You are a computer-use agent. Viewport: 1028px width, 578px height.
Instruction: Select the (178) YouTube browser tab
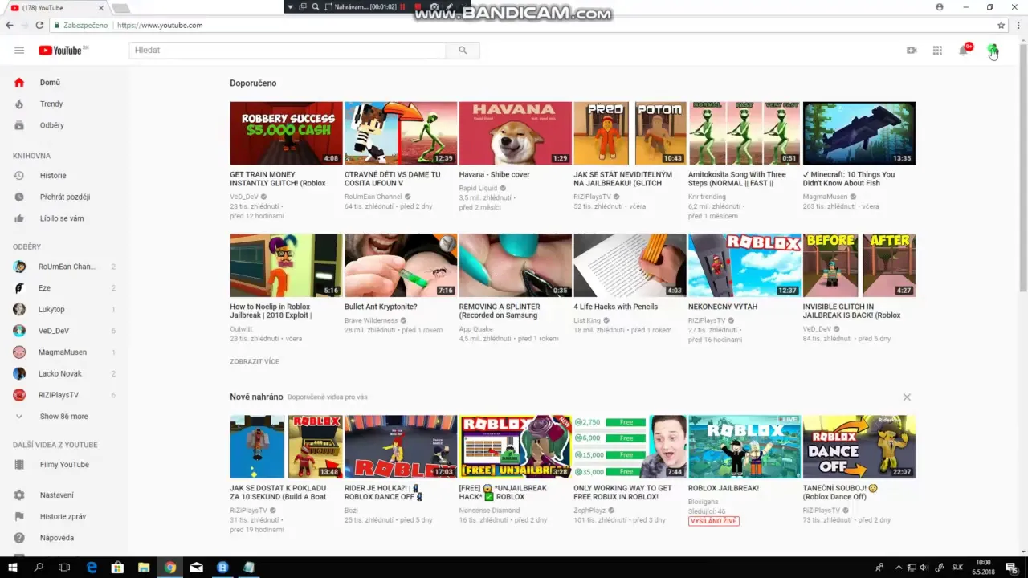pyautogui.click(x=56, y=8)
